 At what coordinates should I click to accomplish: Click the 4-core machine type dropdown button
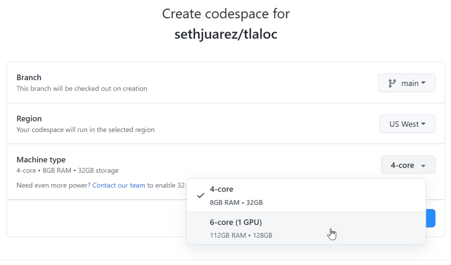tap(408, 165)
